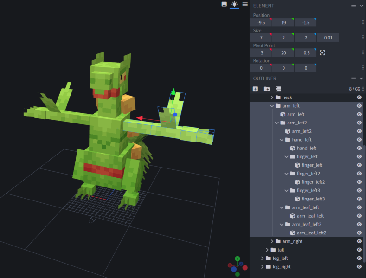The image size is (366, 278).
Task: Click the Size X field 7
Action: click(x=261, y=38)
